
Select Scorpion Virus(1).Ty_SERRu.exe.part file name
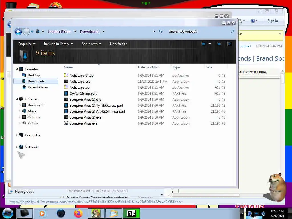[x=96, y=106]
